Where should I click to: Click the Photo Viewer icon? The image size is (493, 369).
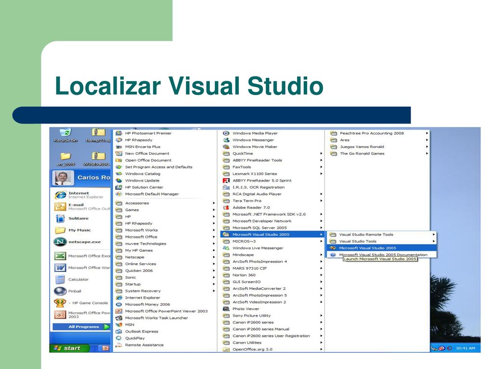coord(226,309)
